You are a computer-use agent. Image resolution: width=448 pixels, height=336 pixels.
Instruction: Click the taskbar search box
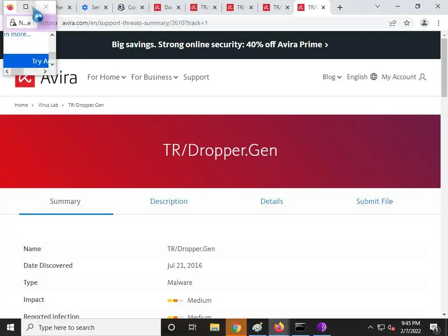[91, 327]
